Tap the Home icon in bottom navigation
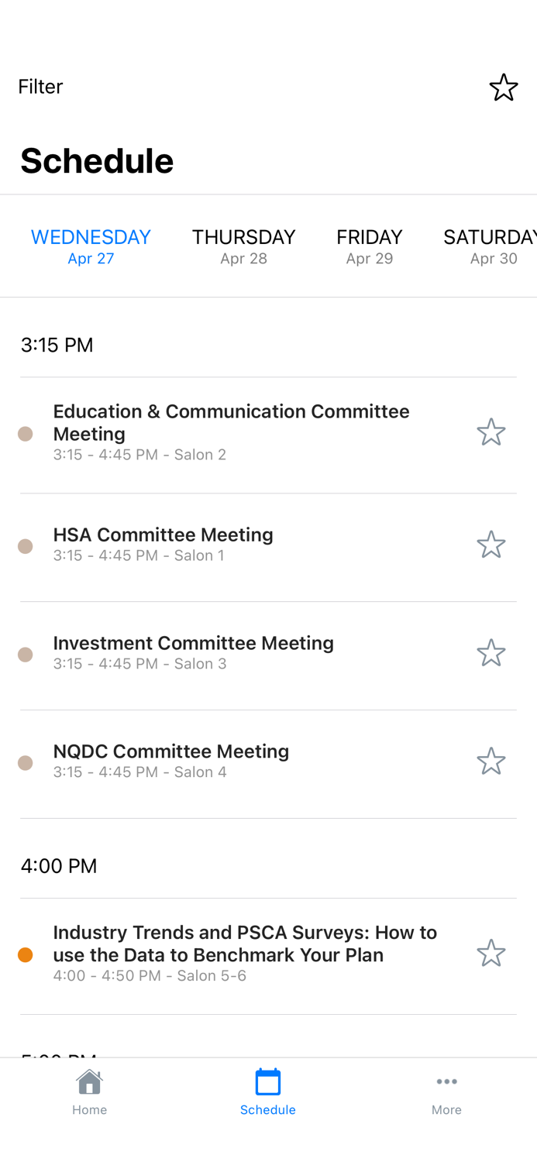 (89, 1088)
